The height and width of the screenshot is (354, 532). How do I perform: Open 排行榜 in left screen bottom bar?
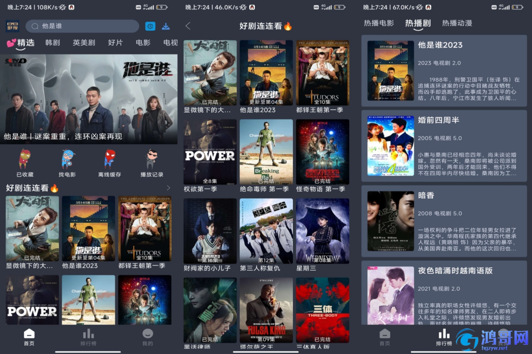tap(88, 337)
